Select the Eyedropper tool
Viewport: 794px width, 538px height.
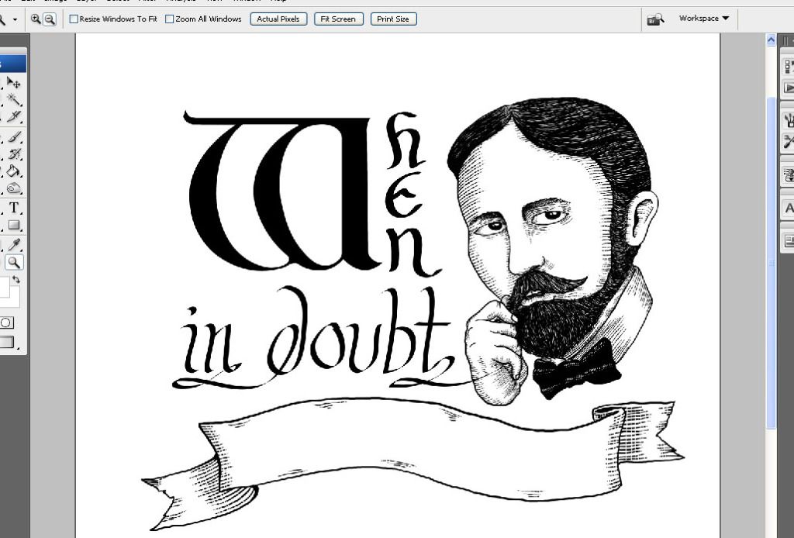click(x=14, y=245)
